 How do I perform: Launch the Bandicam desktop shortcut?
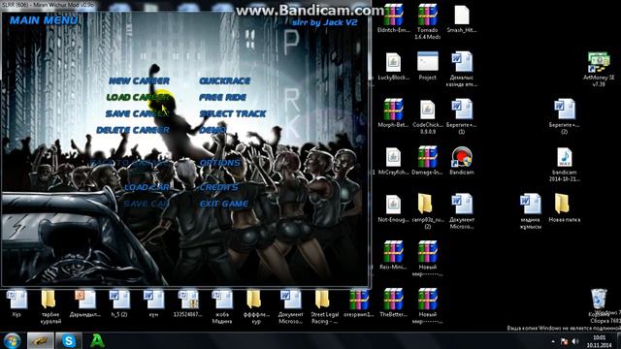462,157
